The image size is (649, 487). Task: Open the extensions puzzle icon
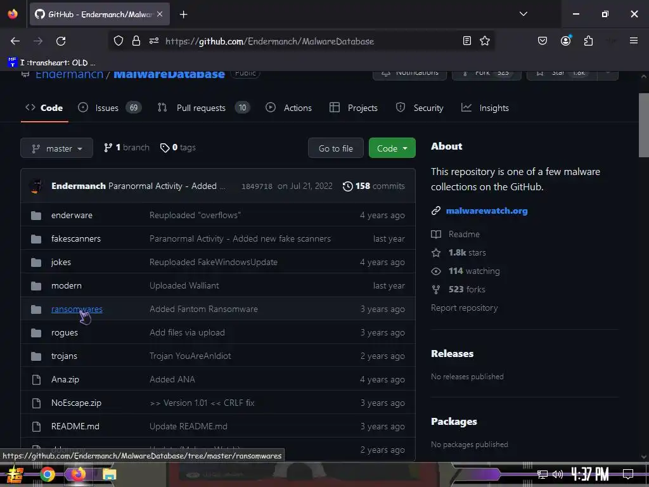588,41
